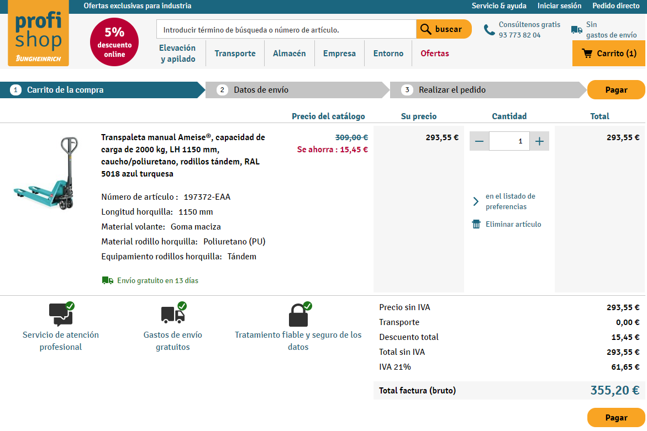Open the Elevación y apilado menu
This screenshot has height=431, width=647.
(177, 53)
